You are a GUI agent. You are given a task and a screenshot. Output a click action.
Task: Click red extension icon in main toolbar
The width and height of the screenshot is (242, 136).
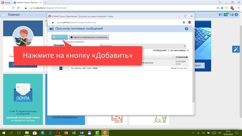click(232, 8)
